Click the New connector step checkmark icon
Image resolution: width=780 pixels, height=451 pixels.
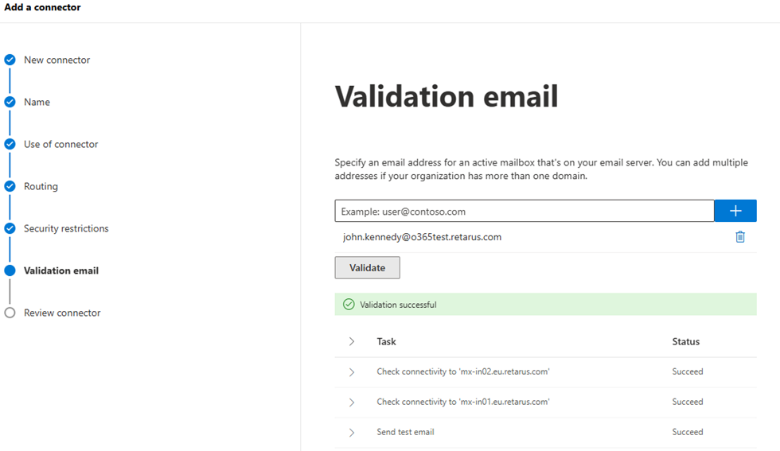(10, 60)
